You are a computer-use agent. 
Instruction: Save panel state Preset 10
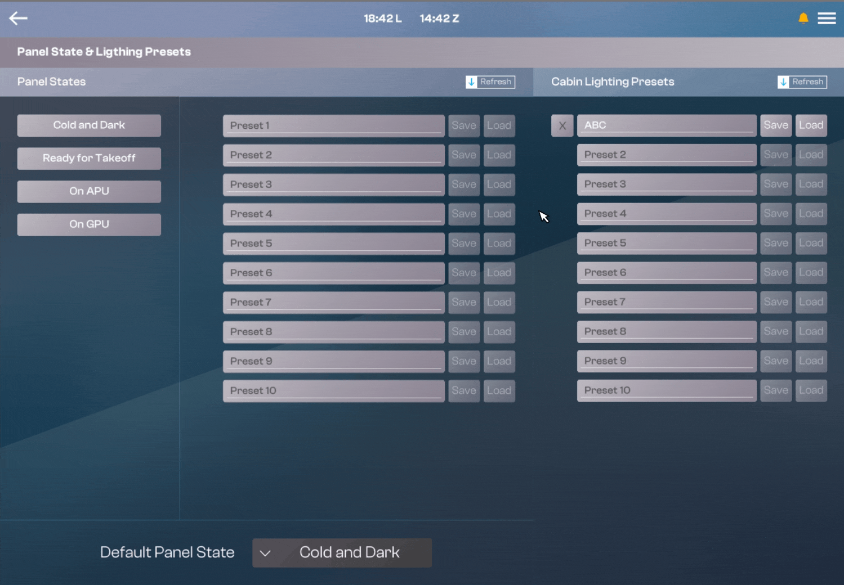464,391
